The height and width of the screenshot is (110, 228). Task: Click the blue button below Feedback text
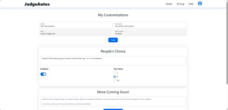pos(113,109)
